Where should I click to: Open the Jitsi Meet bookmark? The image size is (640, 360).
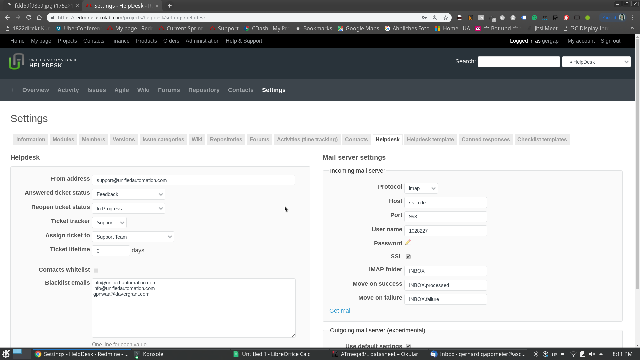tap(542, 28)
